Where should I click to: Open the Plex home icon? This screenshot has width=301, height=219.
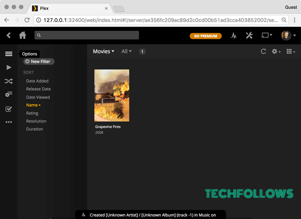(22, 35)
